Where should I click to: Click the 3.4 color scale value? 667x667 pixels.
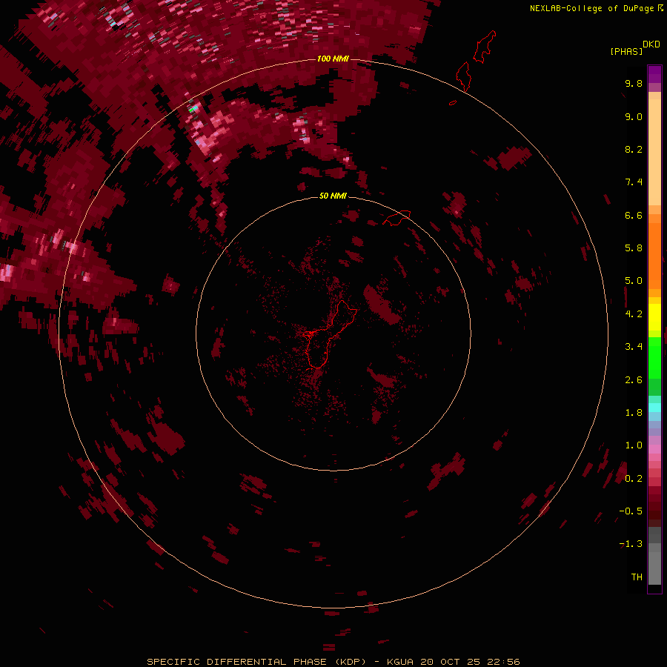coord(634,347)
